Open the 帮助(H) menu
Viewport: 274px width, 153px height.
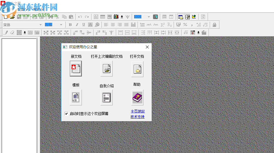pyautogui.click(x=39, y=10)
